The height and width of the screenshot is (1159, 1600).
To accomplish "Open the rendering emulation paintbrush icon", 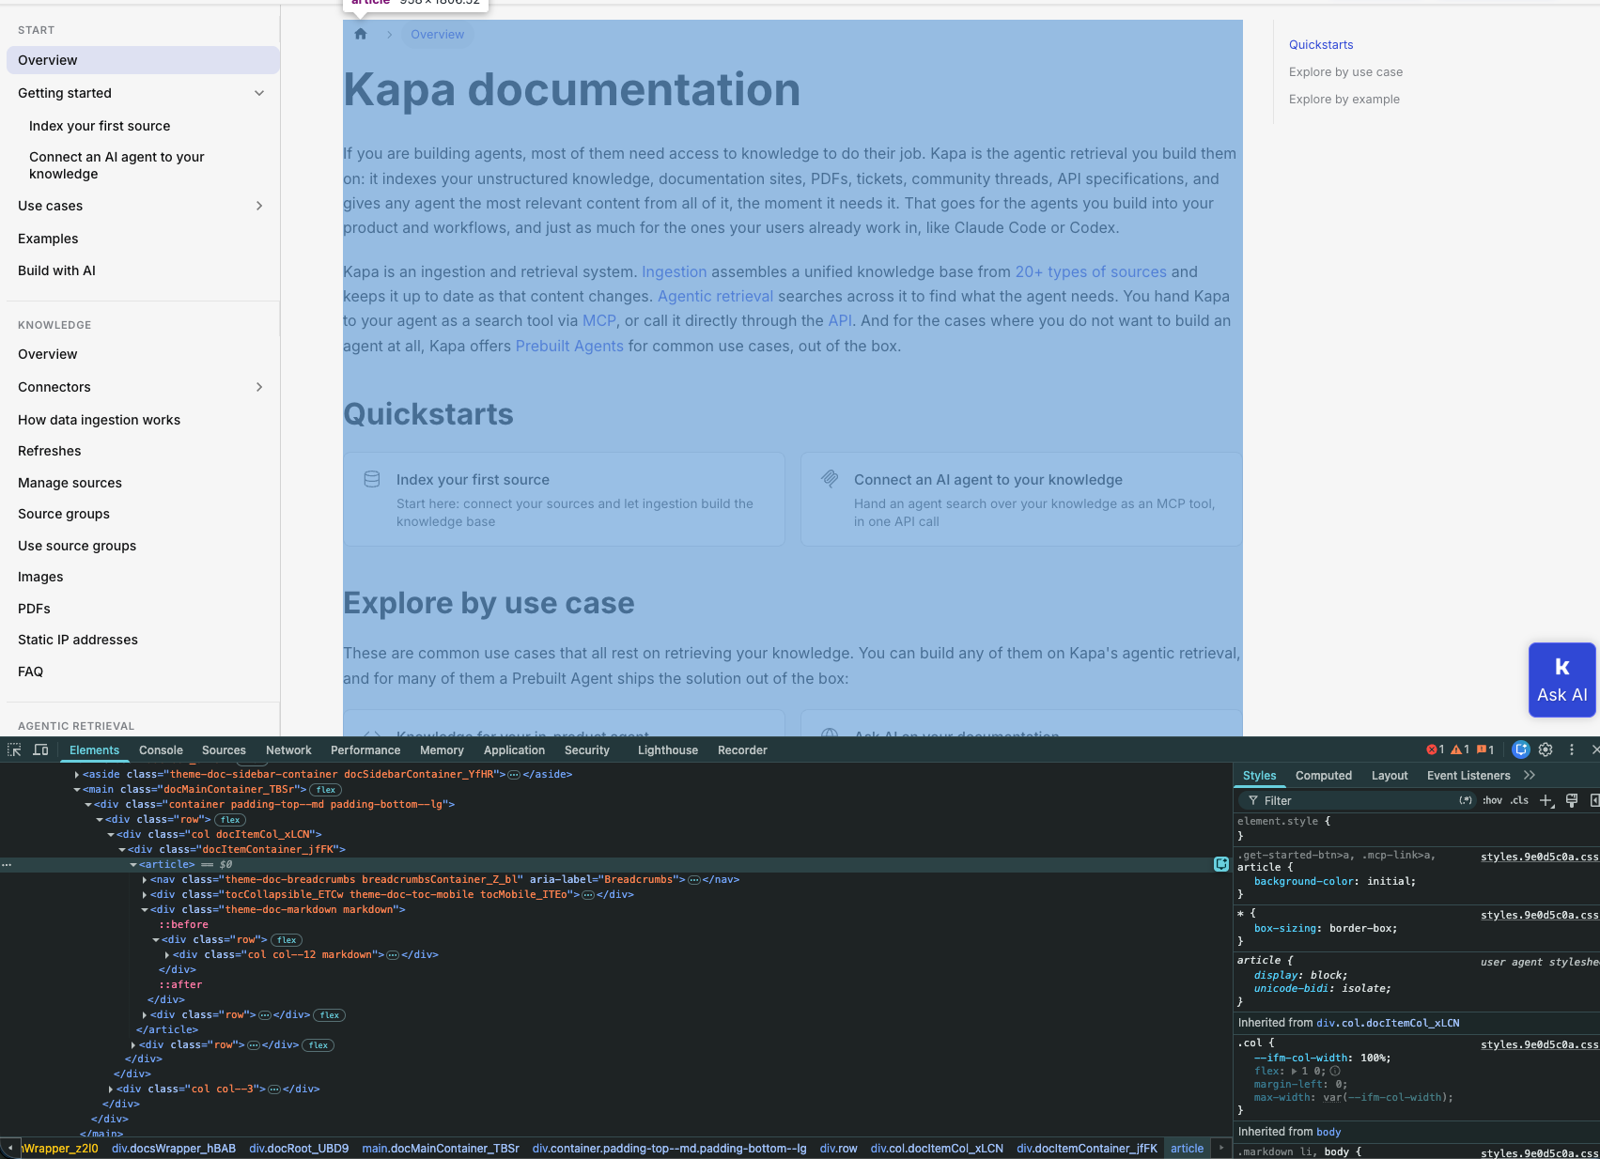I will pyautogui.click(x=1572, y=800).
